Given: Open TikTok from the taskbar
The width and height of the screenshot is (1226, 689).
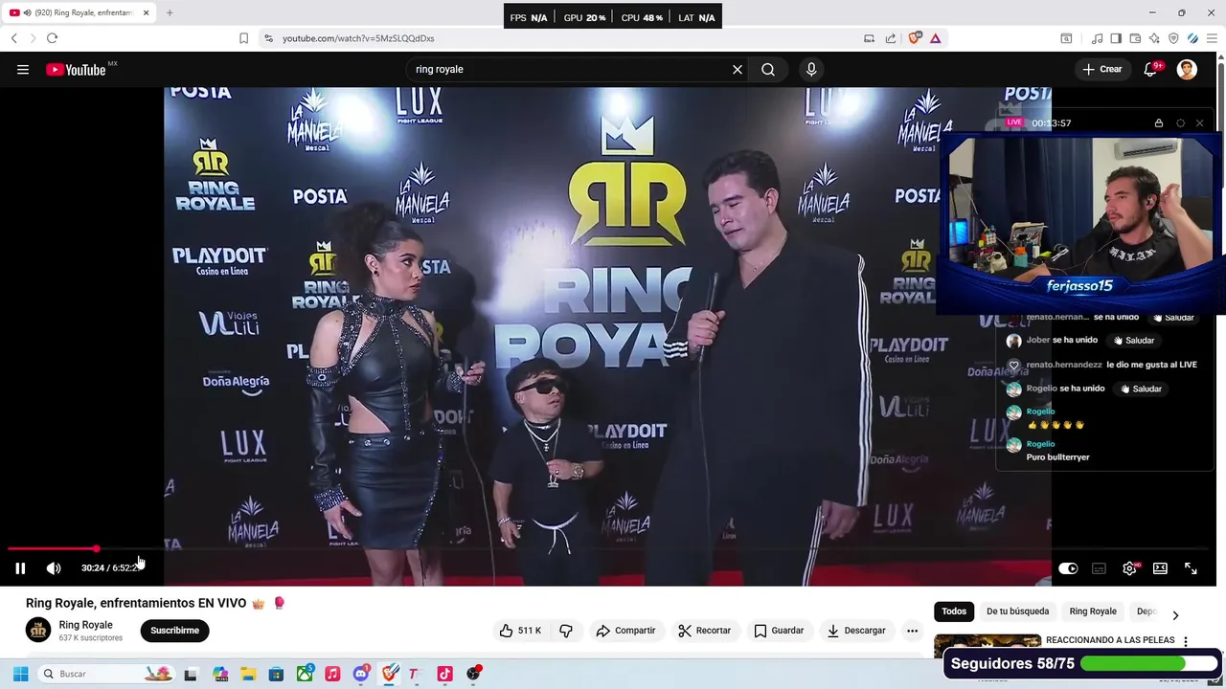Looking at the screenshot, I should [444, 674].
